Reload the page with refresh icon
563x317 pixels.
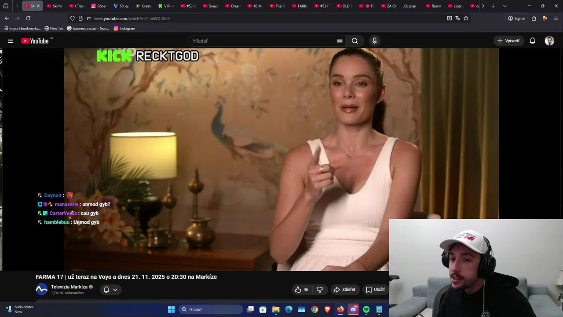(28, 18)
